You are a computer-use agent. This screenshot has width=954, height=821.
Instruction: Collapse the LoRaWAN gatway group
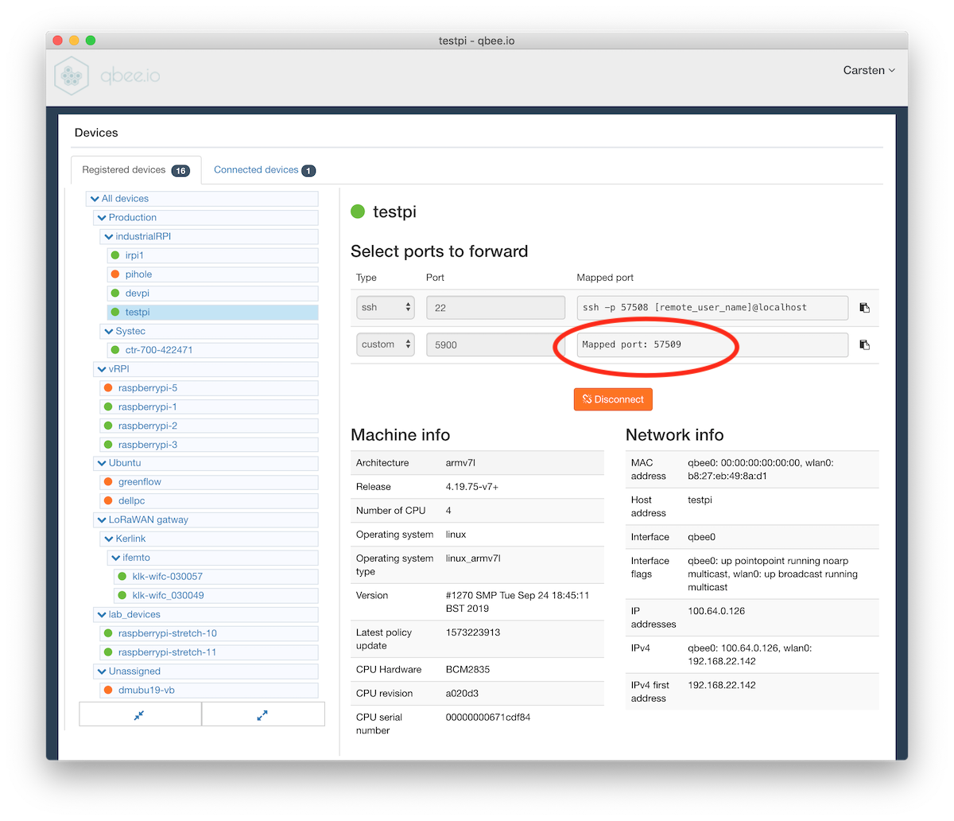102,519
